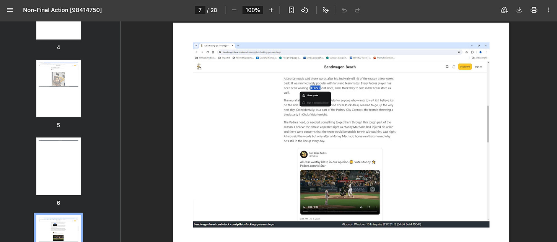Open the 'SpanishDictionary.c...' bookmark
This screenshot has height=242, width=557.
coord(267,58)
